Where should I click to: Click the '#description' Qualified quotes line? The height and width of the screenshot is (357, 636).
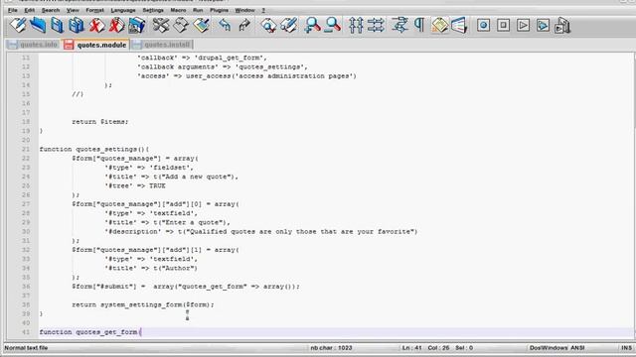click(x=260, y=232)
